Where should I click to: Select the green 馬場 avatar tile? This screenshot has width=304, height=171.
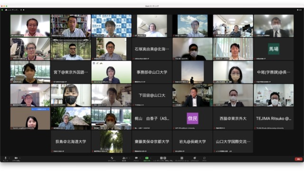click(274, 49)
